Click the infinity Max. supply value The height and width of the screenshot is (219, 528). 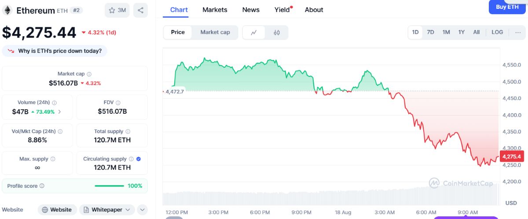click(x=37, y=168)
